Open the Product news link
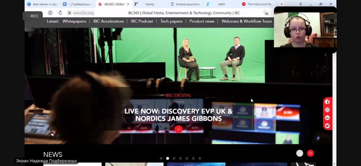 pyautogui.click(x=202, y=21)
